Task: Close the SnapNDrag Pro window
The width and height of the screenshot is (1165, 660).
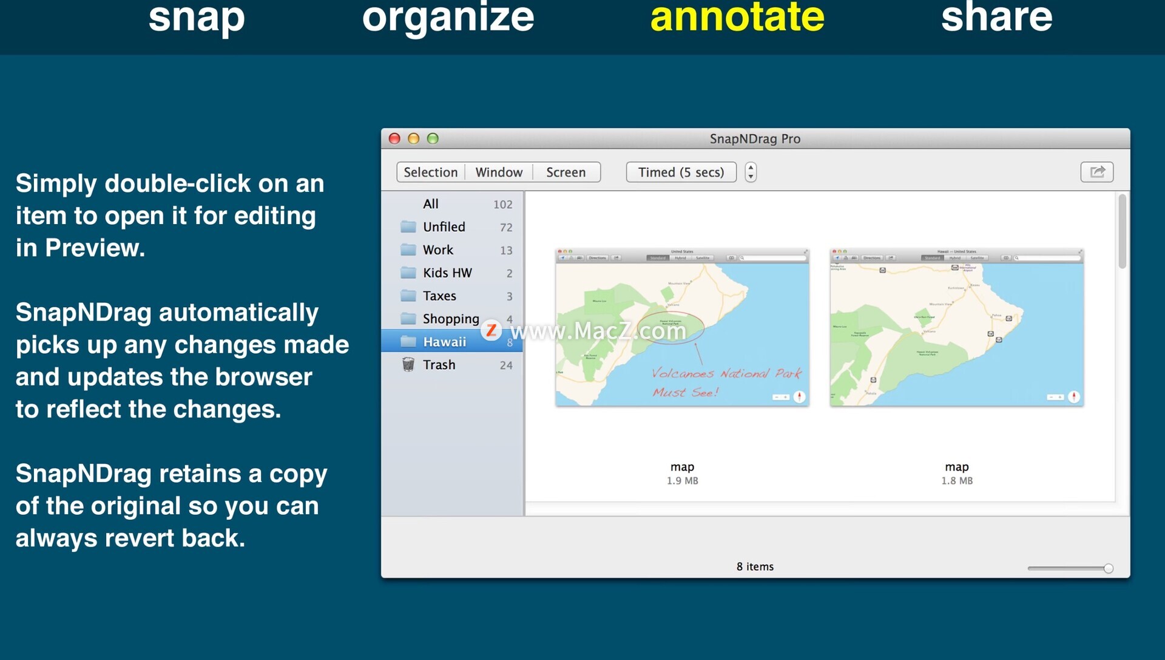Action: 394,138
